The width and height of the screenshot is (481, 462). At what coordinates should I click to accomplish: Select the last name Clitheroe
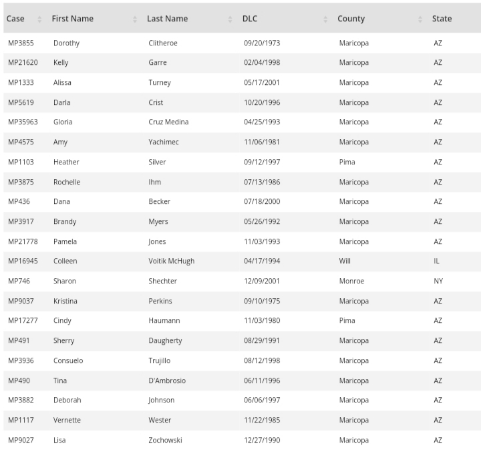pos(163,43)
